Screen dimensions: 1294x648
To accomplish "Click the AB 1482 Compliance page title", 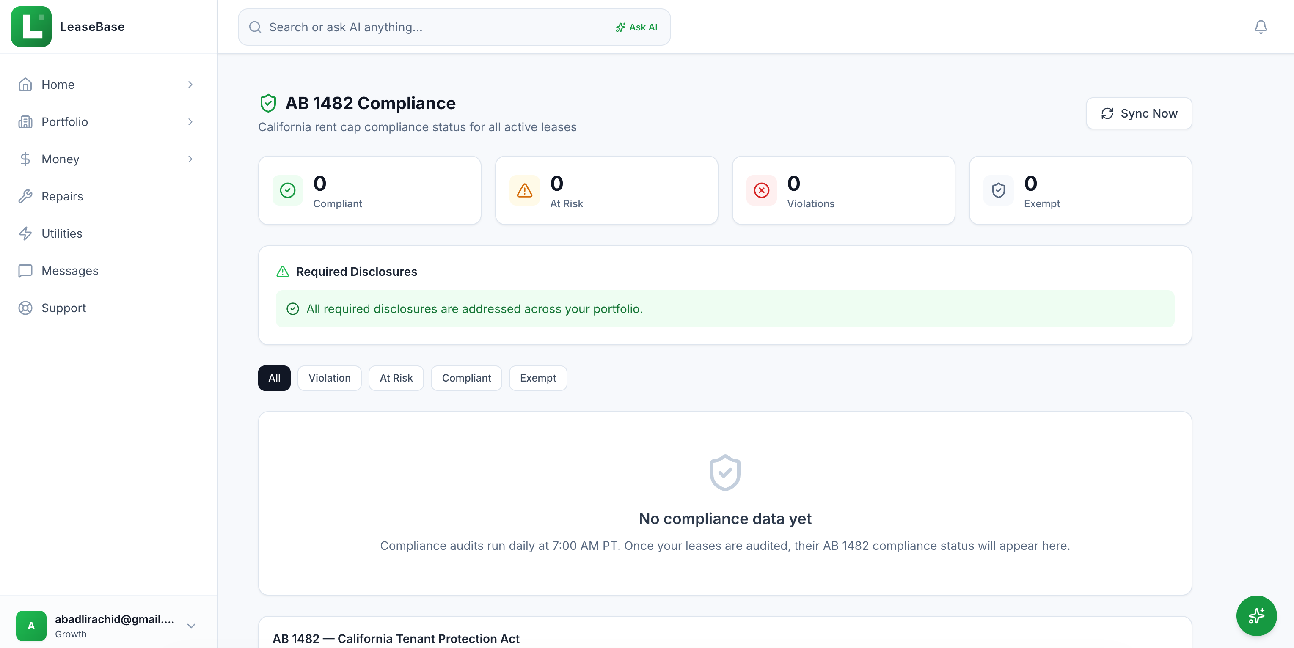I will coord(370,103).
